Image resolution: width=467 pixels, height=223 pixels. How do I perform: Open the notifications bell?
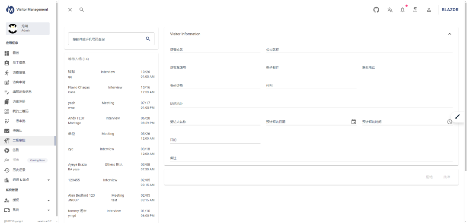point(403,10)
